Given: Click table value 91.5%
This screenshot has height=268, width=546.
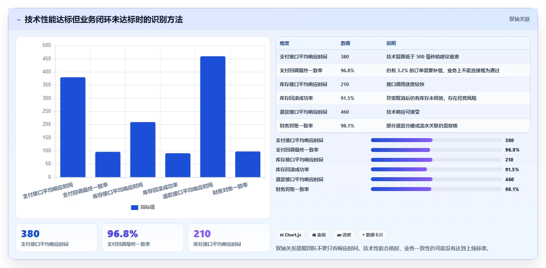Looking at the screenshot, I should [x=347, y=98].
